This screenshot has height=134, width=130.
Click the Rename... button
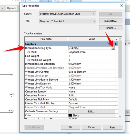[111, 28]
